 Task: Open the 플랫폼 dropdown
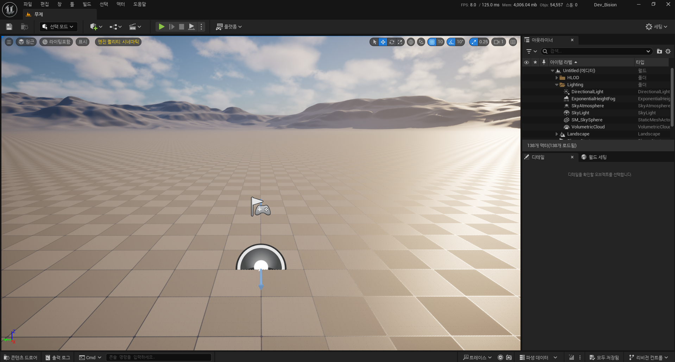coord(229,27)
